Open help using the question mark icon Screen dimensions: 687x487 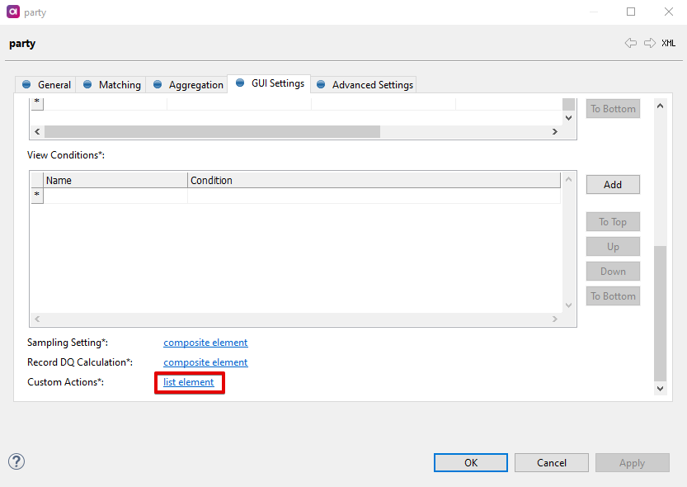coord(16,461)
